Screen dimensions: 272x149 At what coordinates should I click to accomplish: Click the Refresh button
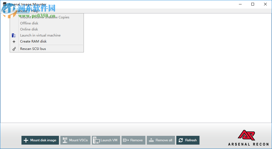pos(188,140)
